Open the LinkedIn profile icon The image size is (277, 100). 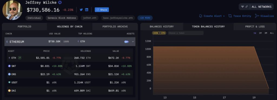coord(87,10)
